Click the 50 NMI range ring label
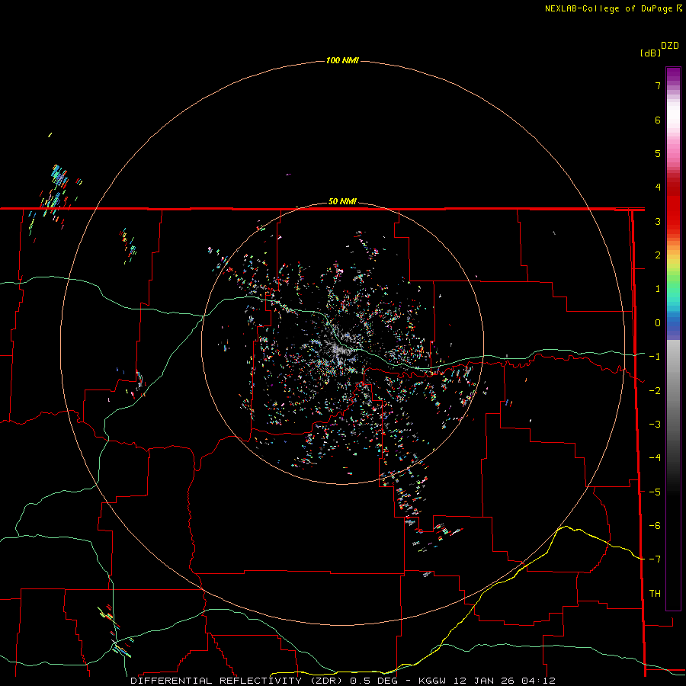 pyautogui.click(x=342, y=201)
